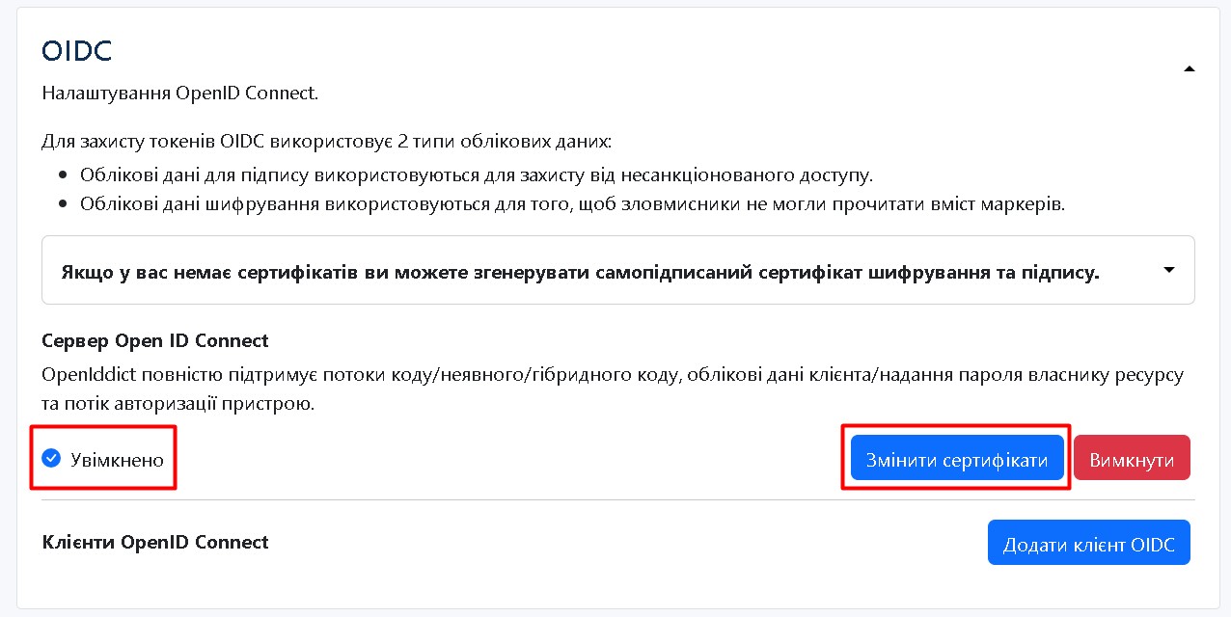The width and height of the screenshot is (1231, 617).
Task: Click the divider line above Клієнти OpenID Connect
Action: (617, 499)
